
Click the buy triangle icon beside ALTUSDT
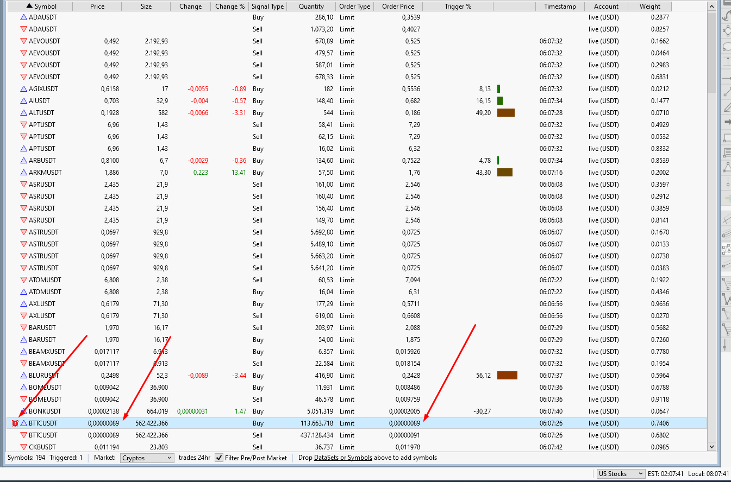click(x=23, y=113)
